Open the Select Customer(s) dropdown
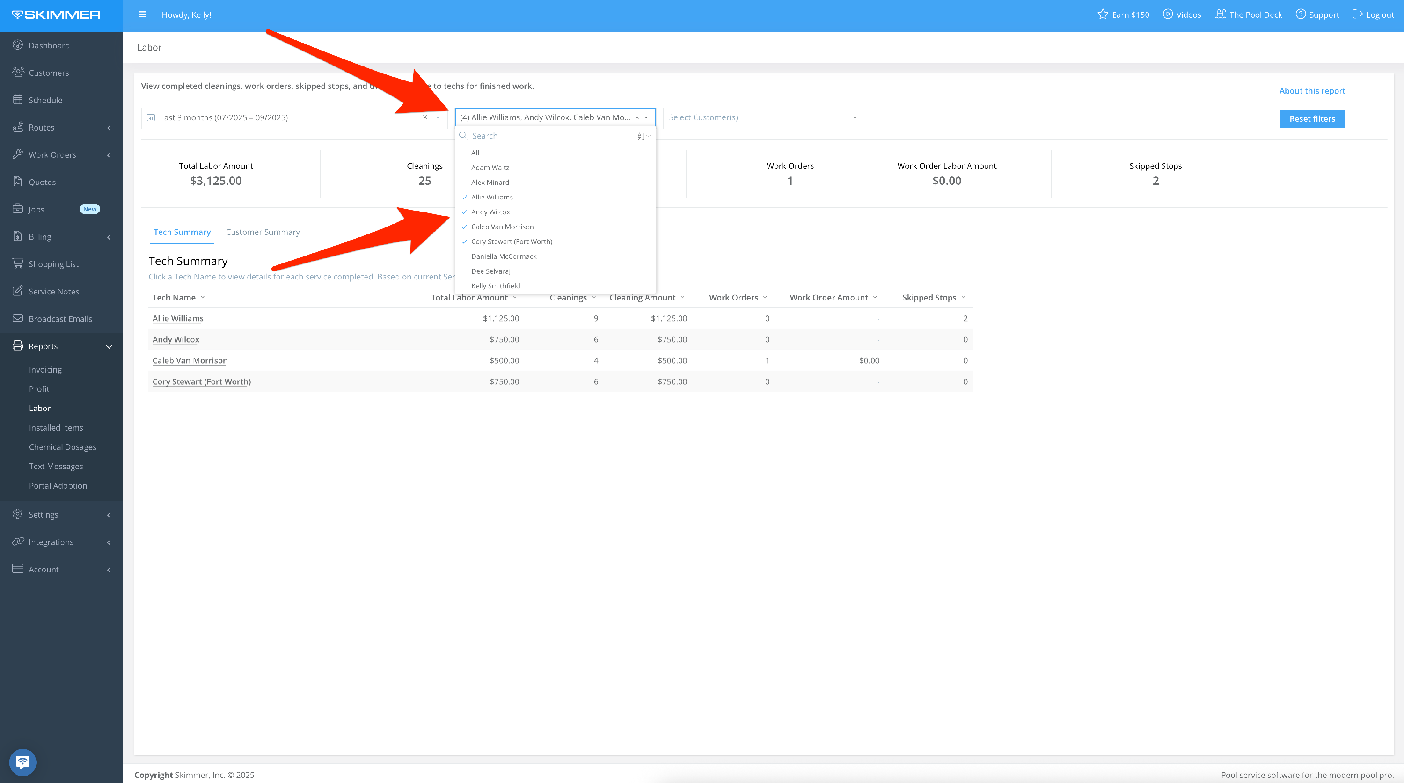 point(763,117)
